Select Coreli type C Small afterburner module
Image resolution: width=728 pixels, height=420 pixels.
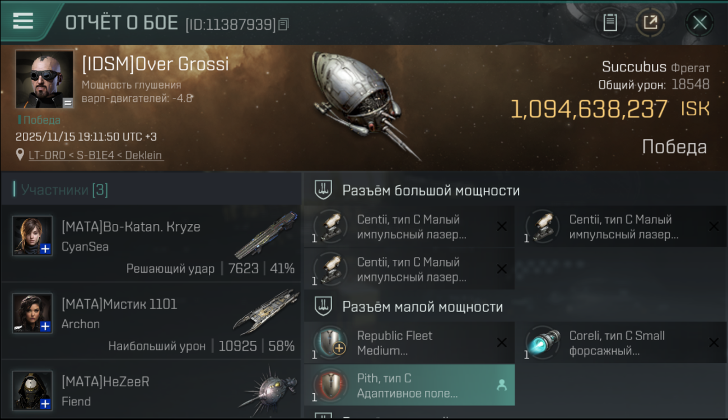click(x=622, y=343)
